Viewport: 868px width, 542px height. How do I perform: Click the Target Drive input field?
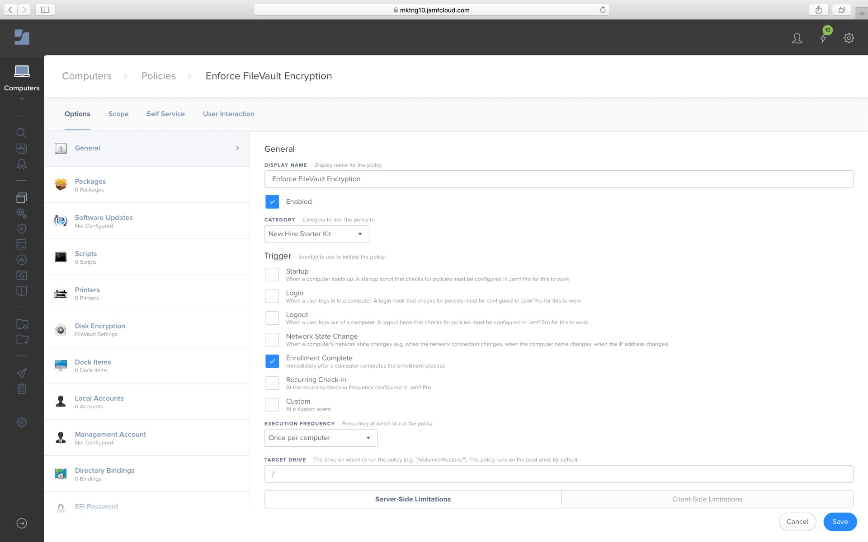coord(558,474)
